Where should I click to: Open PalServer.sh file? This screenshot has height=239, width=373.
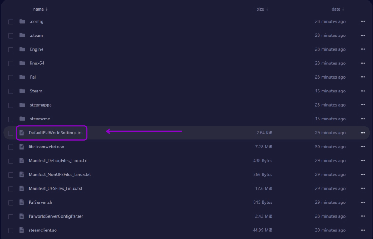(x=40, y=202)
